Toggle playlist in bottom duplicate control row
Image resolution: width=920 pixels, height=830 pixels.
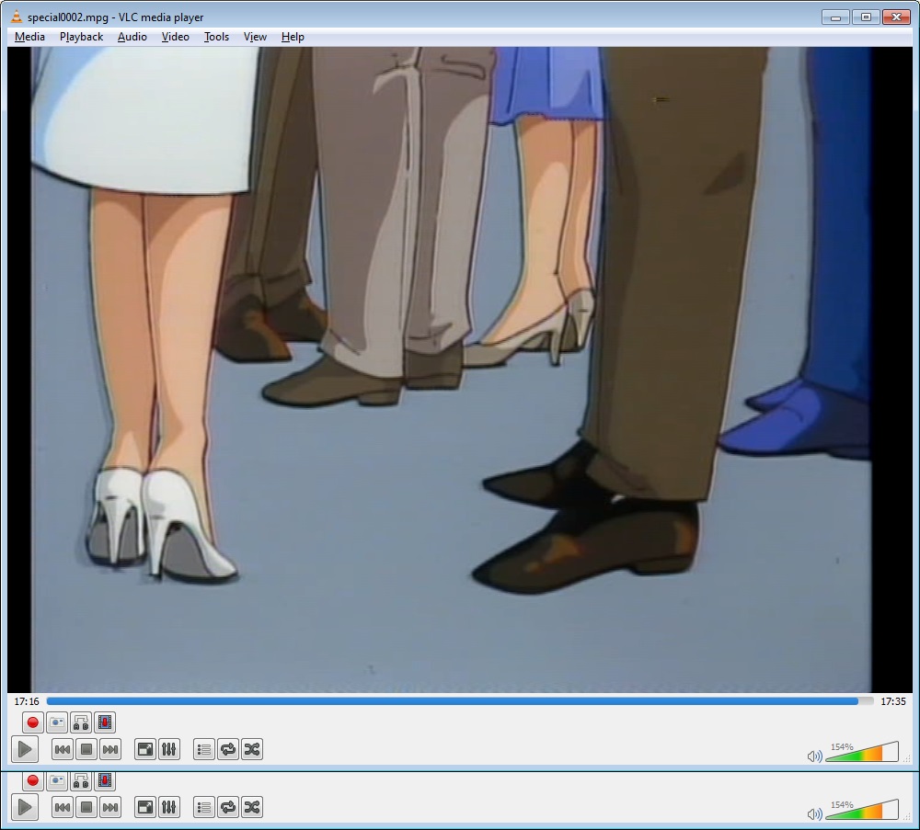coord(204,807)
